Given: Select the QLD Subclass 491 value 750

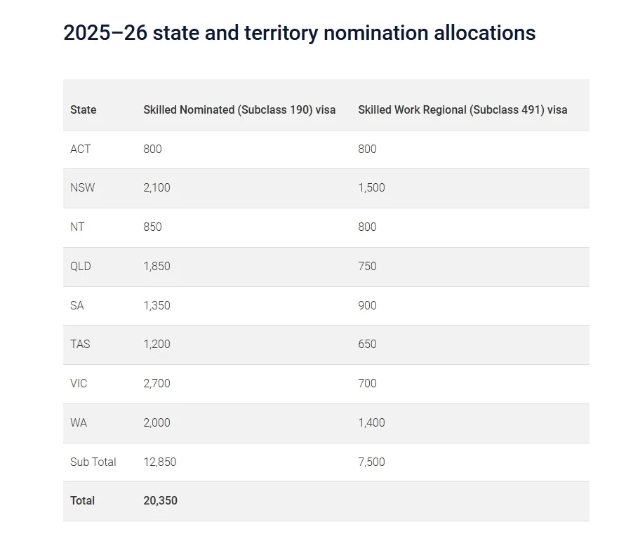Looking at the screenshot, I should pyautogui.click(x=367, y=267).
